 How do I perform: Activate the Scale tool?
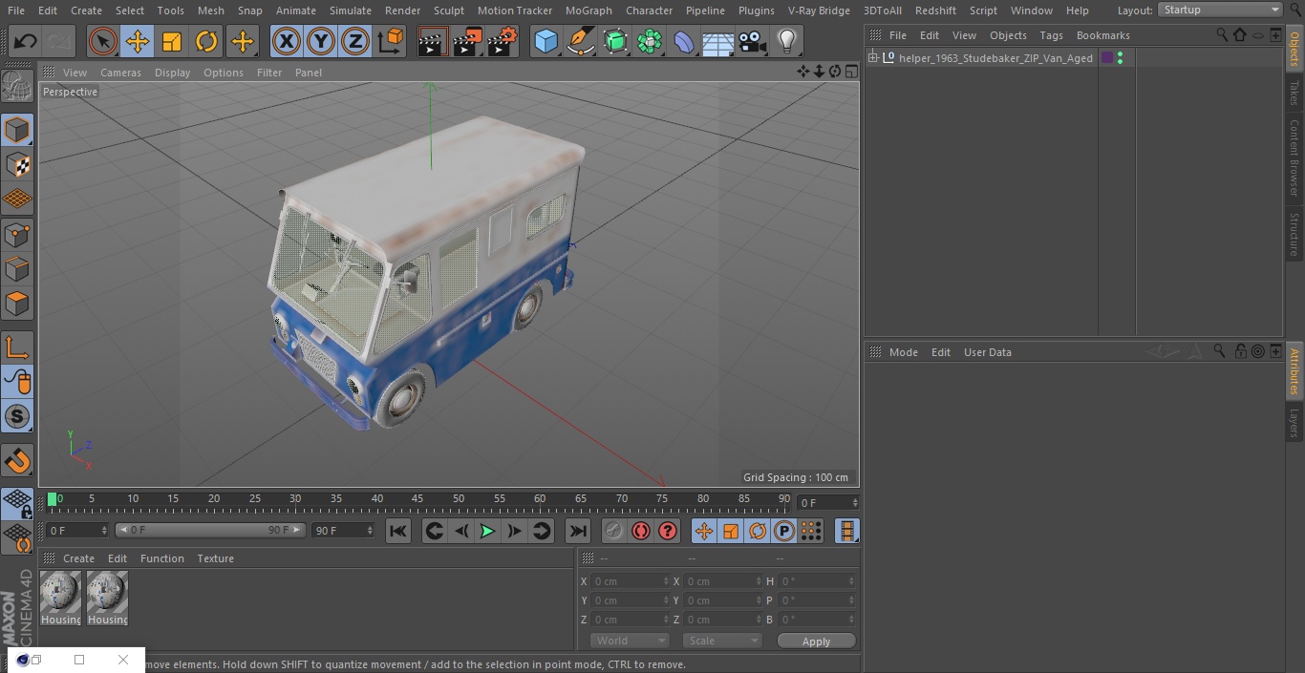click(172, 41)
